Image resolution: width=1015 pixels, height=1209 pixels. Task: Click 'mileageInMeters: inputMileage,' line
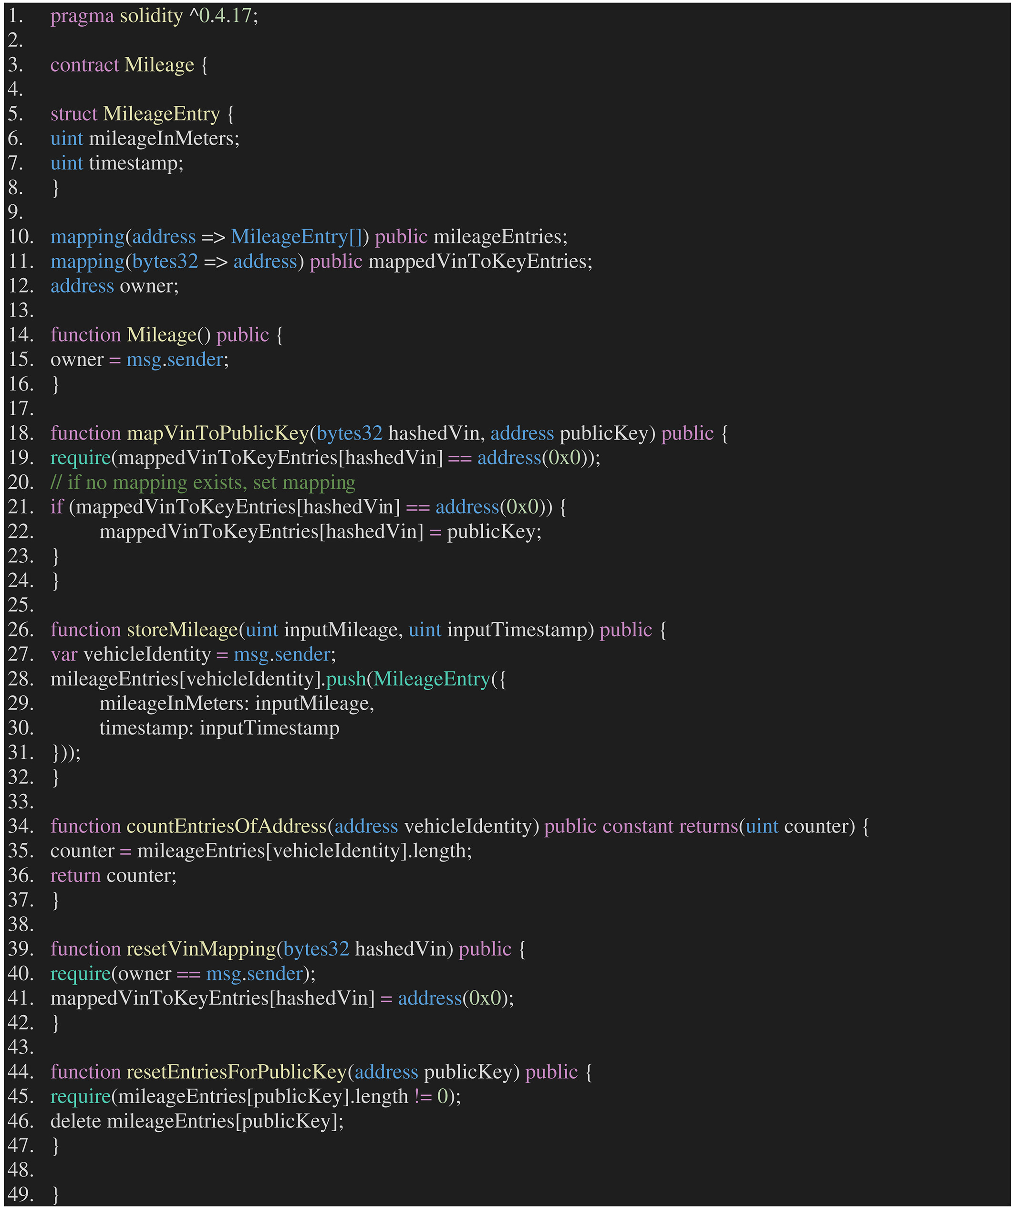pyautogui.click(x=237, y=704)
